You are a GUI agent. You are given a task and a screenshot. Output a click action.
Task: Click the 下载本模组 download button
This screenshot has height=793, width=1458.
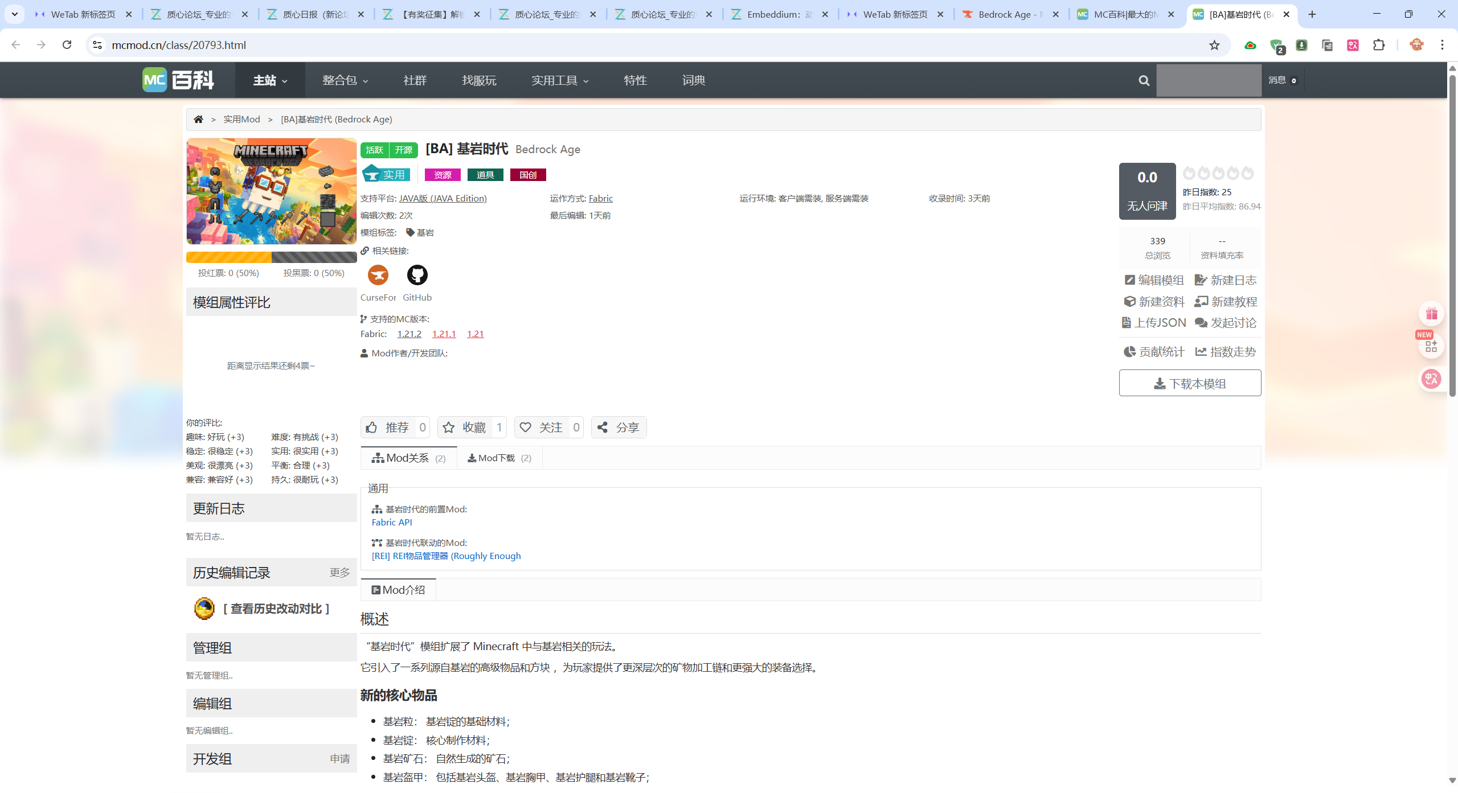pyautogui.click(x=1190, y=384)
